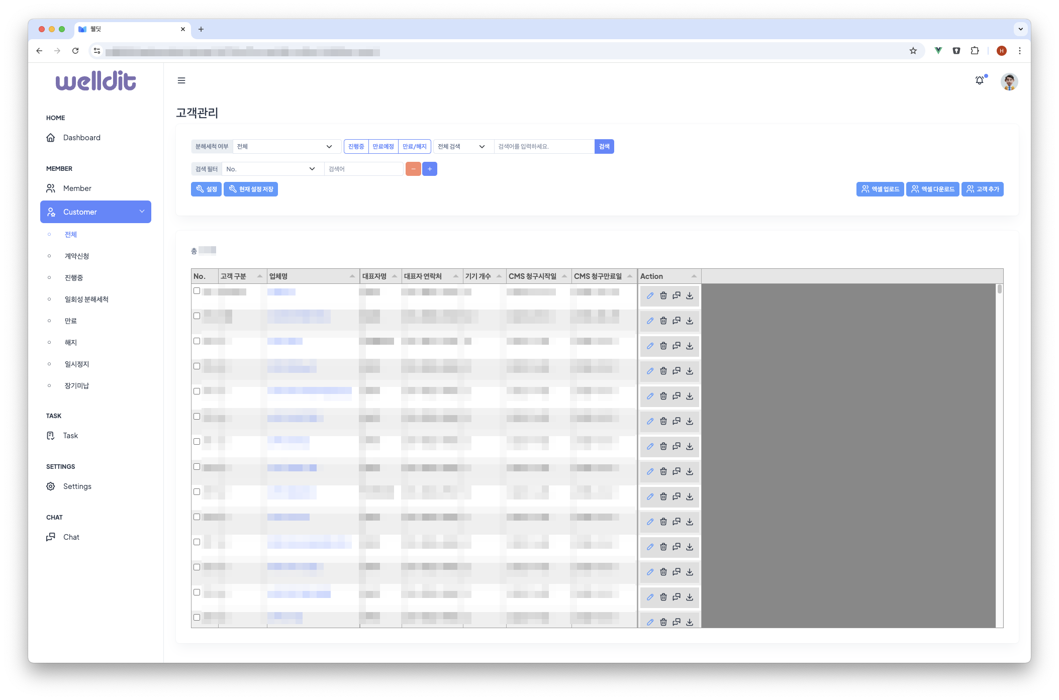Download the seventh table row
Viewport: 1059px width, 700px height.
(690, 446)
